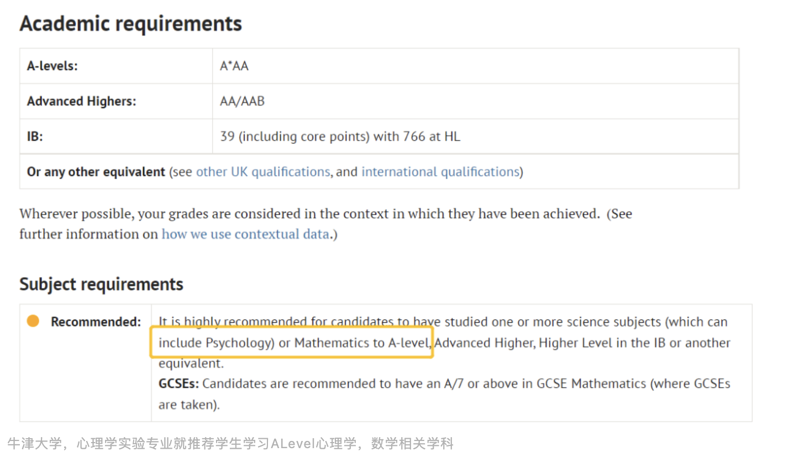Click the A*AA grade value
This screenshot has width=789, height=468.
tap(234, 66)
